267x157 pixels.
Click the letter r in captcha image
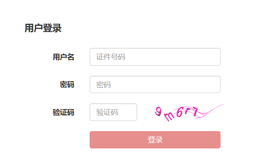(187, 111)
